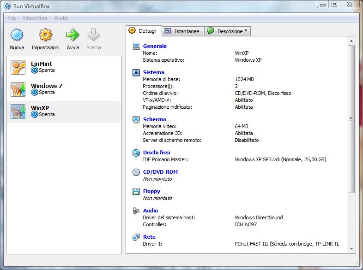Select the LinMint machine icon
Screen dimensions: 363x270
[18, 67]
